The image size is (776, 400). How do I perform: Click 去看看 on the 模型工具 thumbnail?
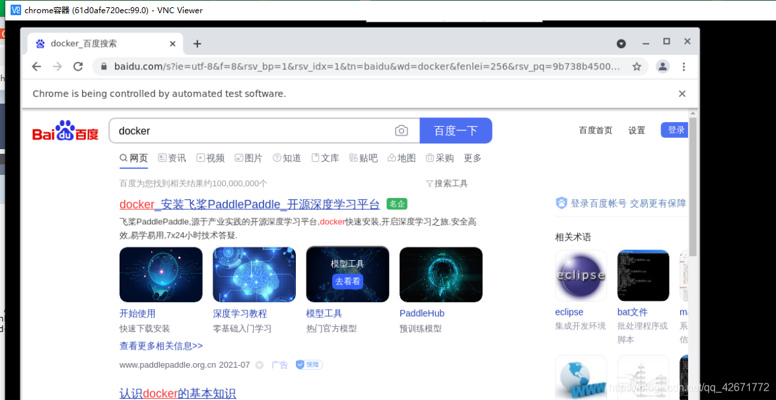pos(347,281)
